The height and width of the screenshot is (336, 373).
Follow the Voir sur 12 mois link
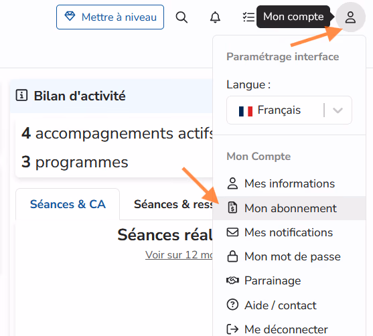pyautogui.click(x=179, y=255)
